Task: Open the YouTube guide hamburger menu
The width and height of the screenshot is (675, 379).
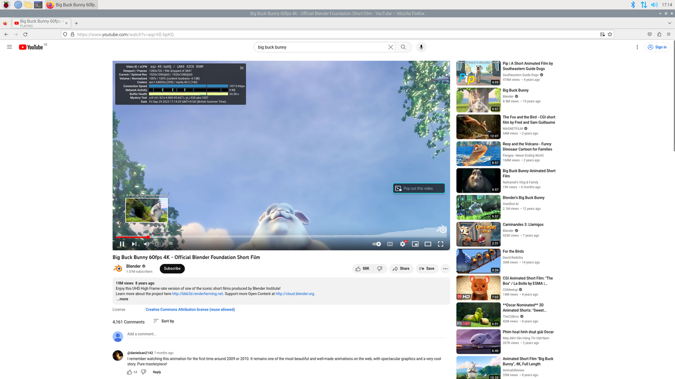Action: 10,47
